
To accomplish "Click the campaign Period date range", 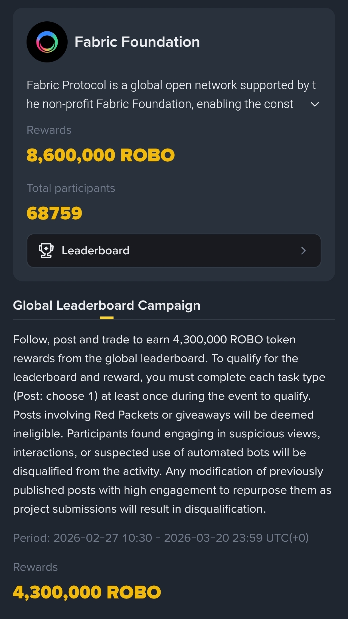I will point(161,538).
